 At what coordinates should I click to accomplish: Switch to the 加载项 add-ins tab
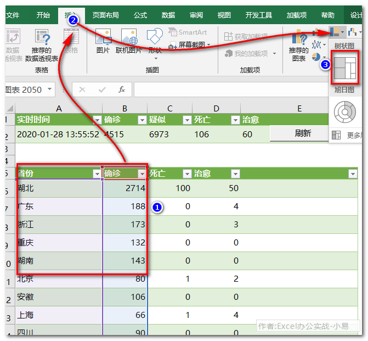coord(297,15)
